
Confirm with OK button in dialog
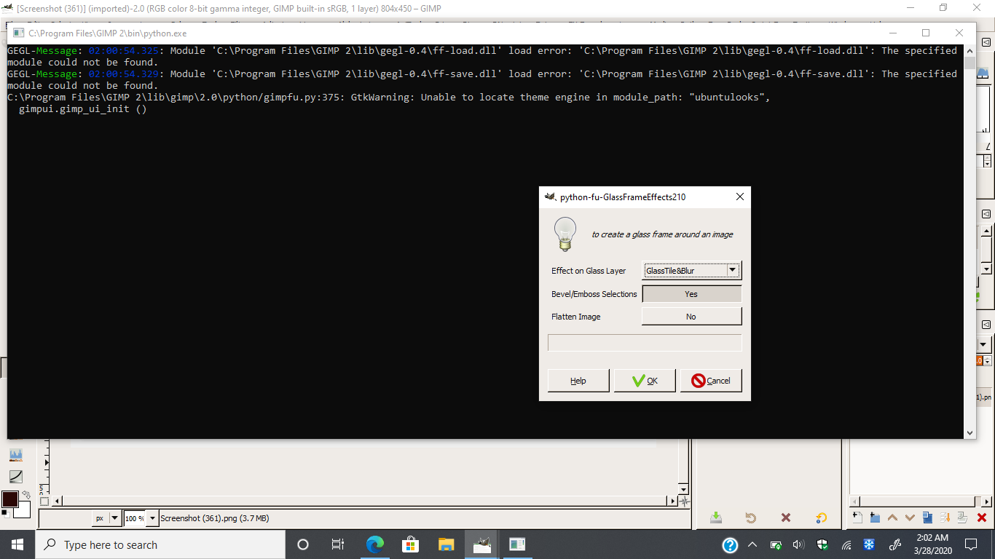pos(645,381)
